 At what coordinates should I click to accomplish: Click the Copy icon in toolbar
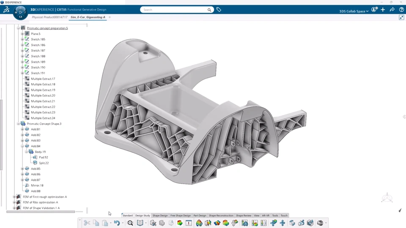96,223
